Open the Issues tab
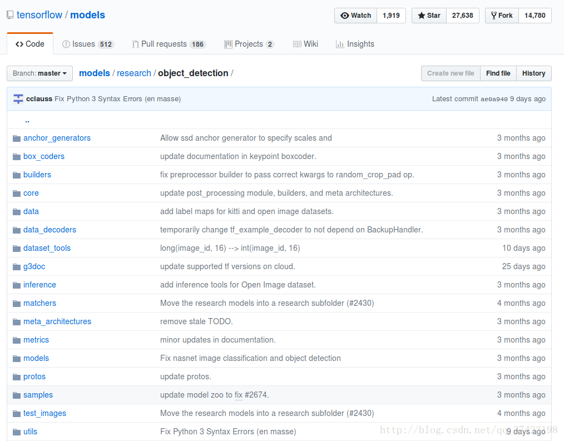Screen dimensions: 564x441 click(88, 44)
